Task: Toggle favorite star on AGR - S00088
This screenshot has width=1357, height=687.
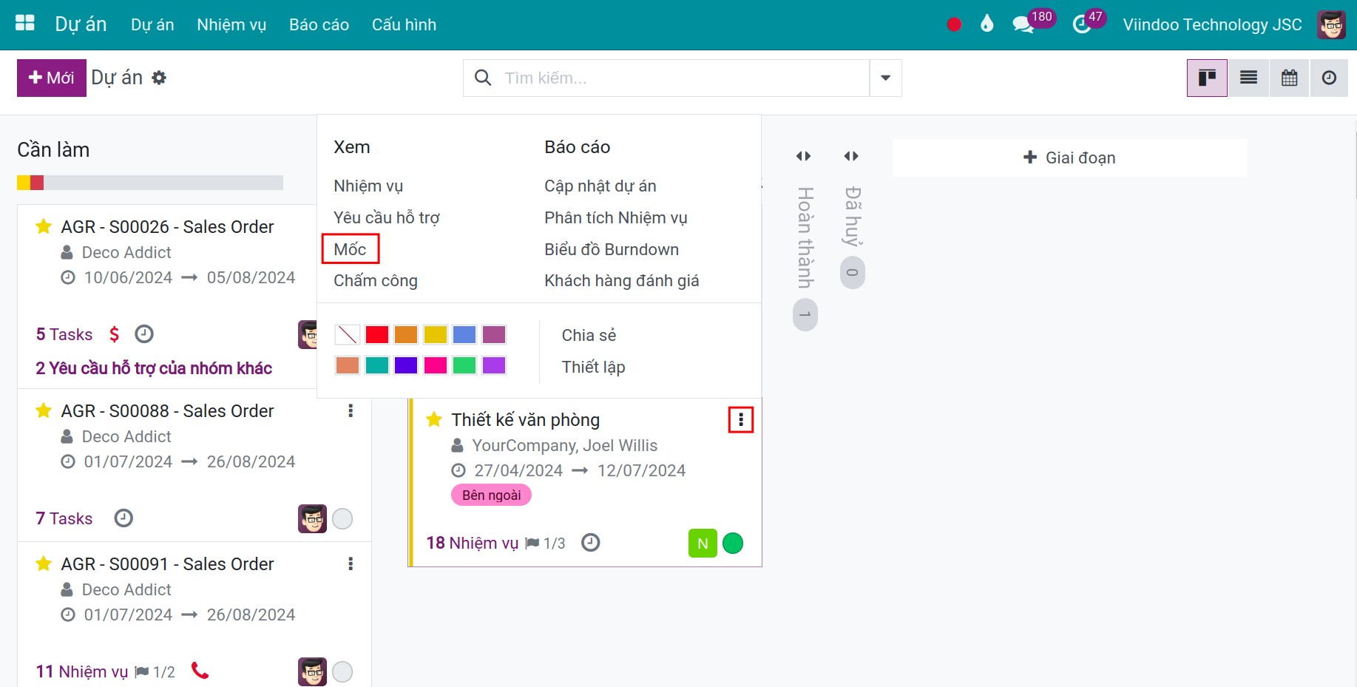Action: pyautogui.click(x=44, y=410)
